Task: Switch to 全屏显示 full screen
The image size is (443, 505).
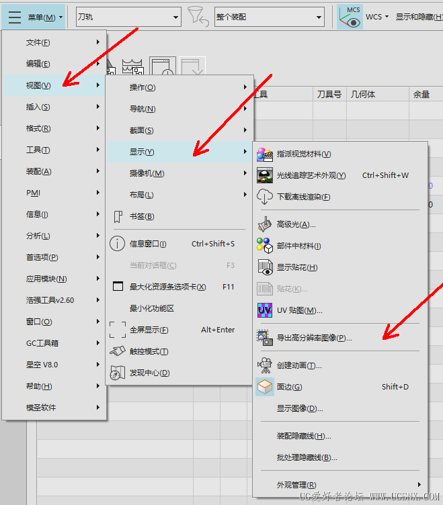Action: (x=179, y=330)
